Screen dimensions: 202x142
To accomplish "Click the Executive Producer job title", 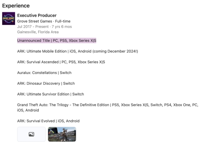I will click(37, 15).
